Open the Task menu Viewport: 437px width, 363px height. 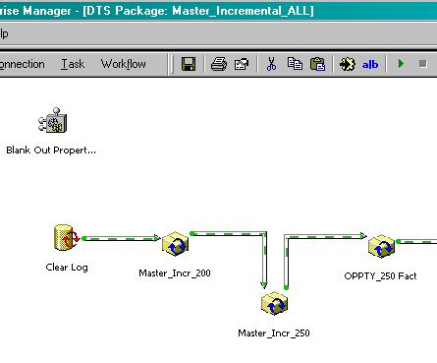pyautogui.click(x=73, y=64)
